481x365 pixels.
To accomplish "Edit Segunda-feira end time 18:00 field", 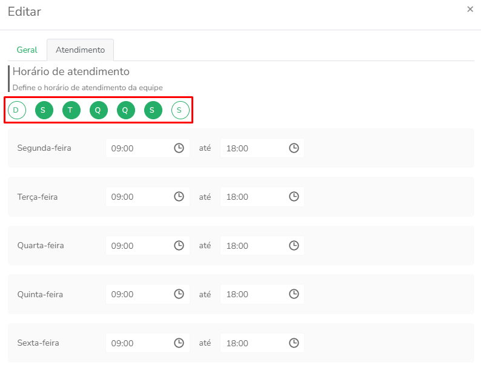I will (x=262, y=148).
